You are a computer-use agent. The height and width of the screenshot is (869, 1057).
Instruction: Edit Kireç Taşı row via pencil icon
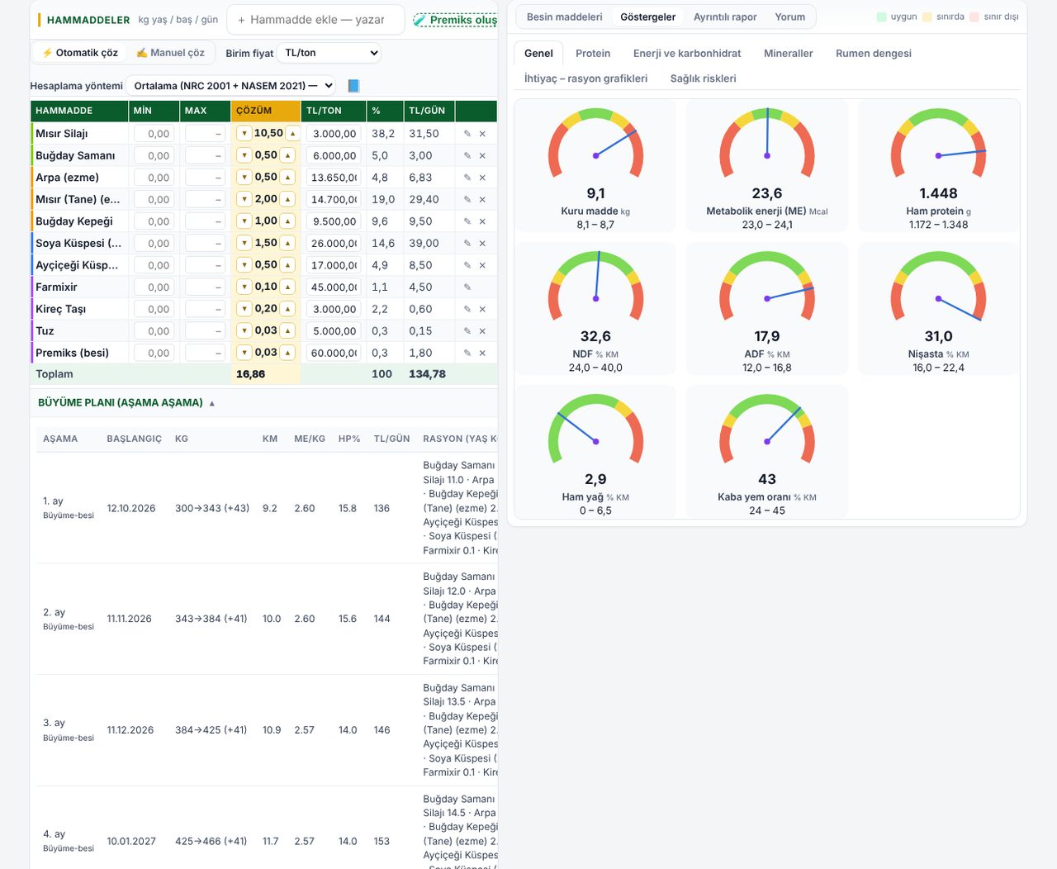pos(467,309)
